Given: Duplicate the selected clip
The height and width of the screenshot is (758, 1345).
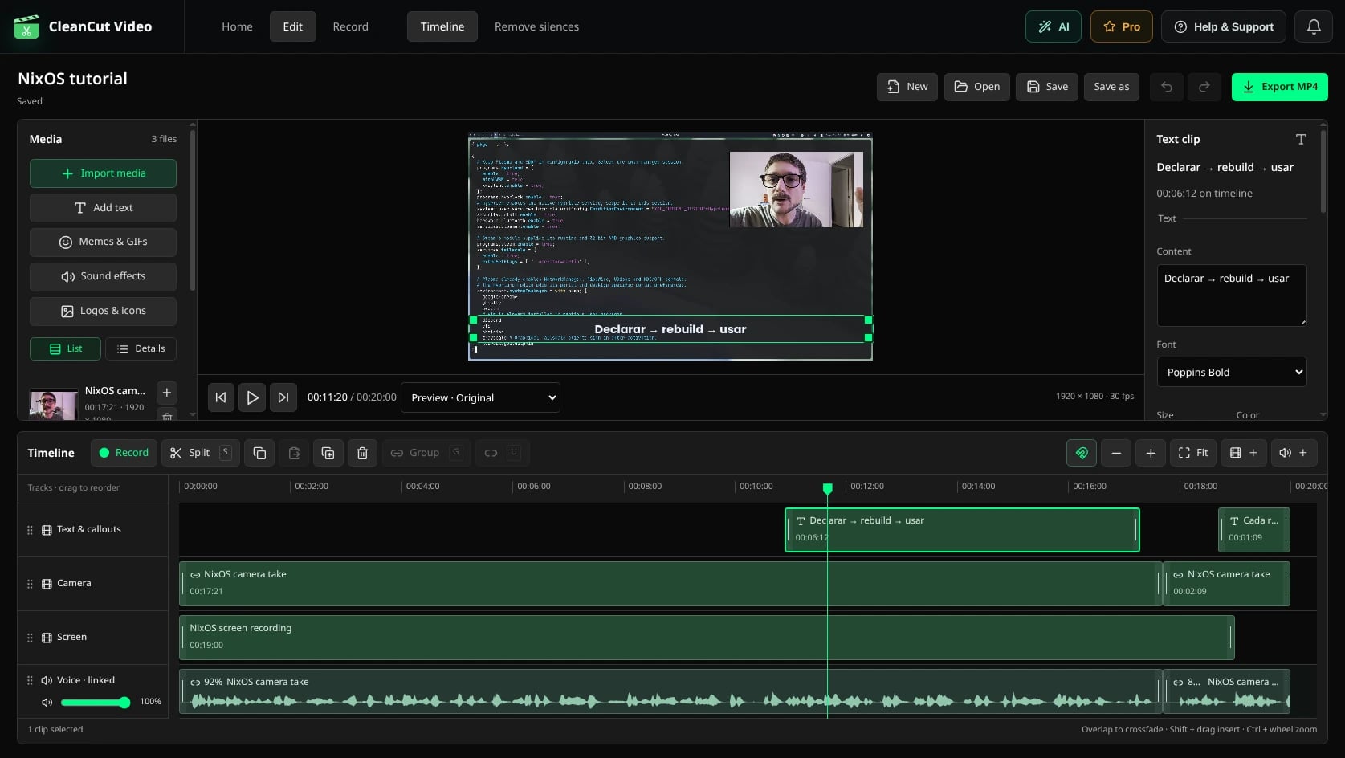Looking at the screenshot, I should pos(328,453).
